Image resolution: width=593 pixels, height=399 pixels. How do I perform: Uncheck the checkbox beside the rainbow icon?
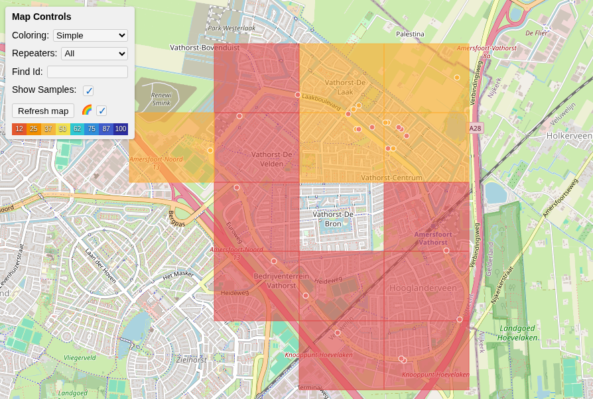click(101, 111)
